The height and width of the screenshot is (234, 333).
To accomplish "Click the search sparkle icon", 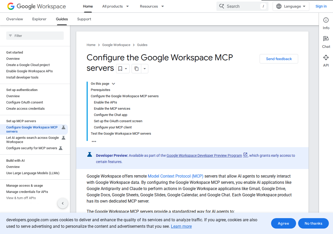I will click(222, 6).
